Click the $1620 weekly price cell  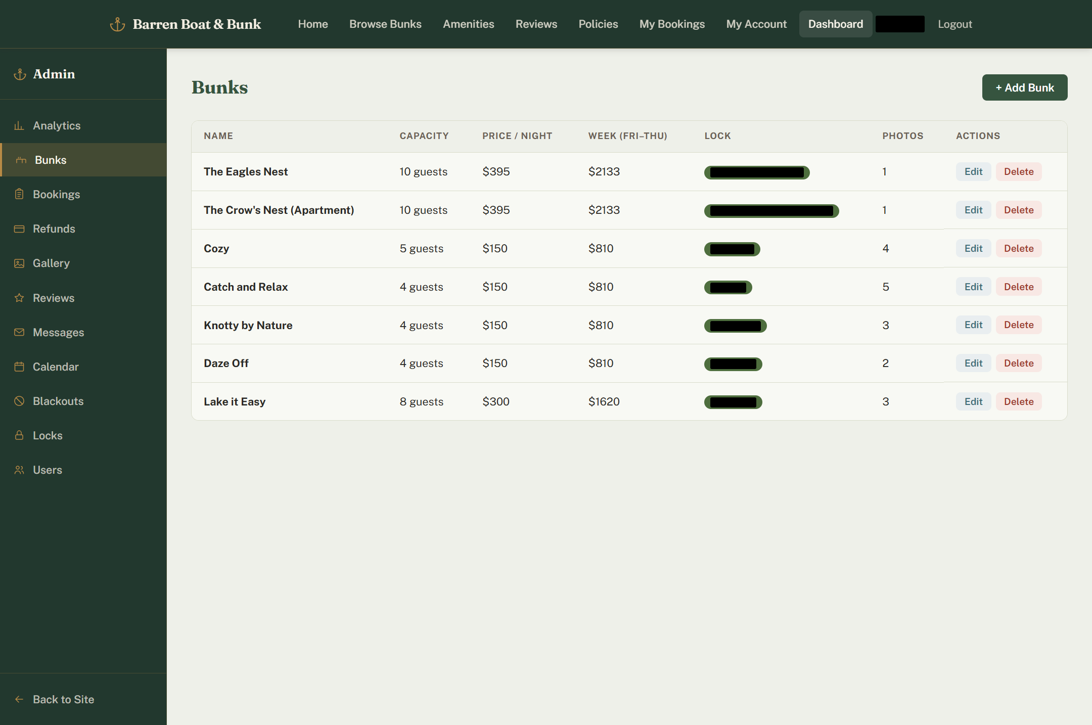pos(604,402)
